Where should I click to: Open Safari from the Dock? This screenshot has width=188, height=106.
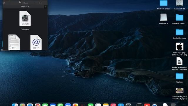coord(30,105)
